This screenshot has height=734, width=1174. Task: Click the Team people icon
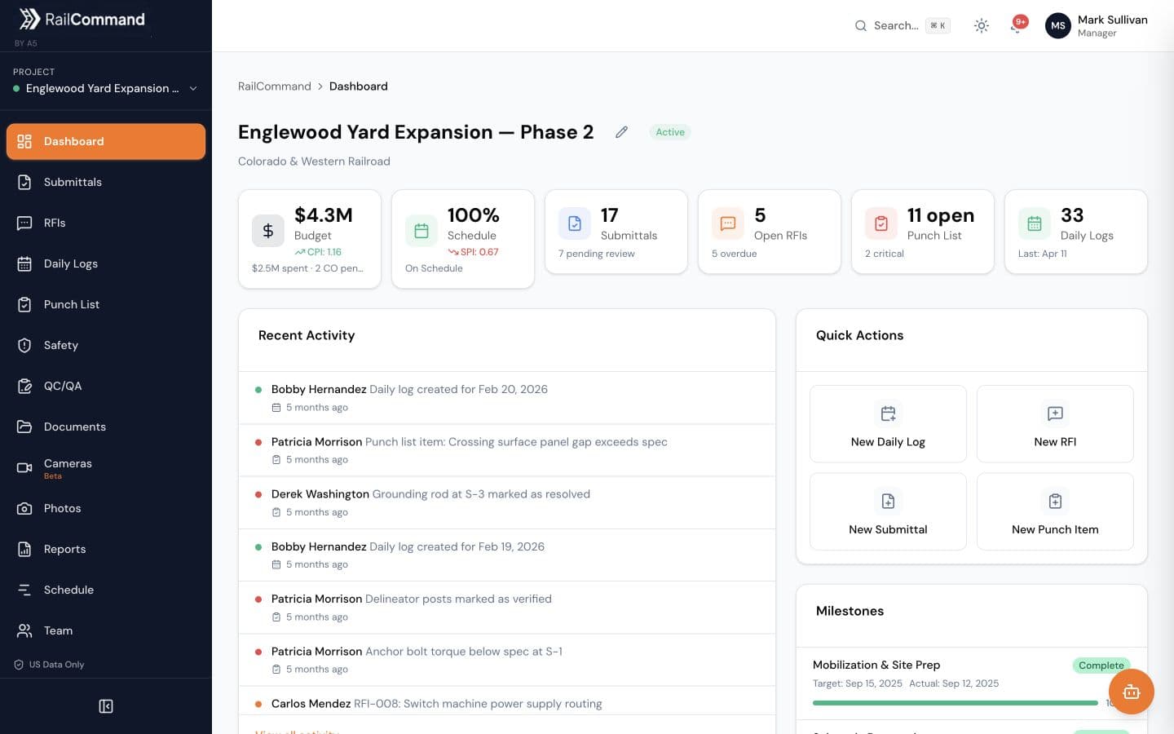coord(24,630)
